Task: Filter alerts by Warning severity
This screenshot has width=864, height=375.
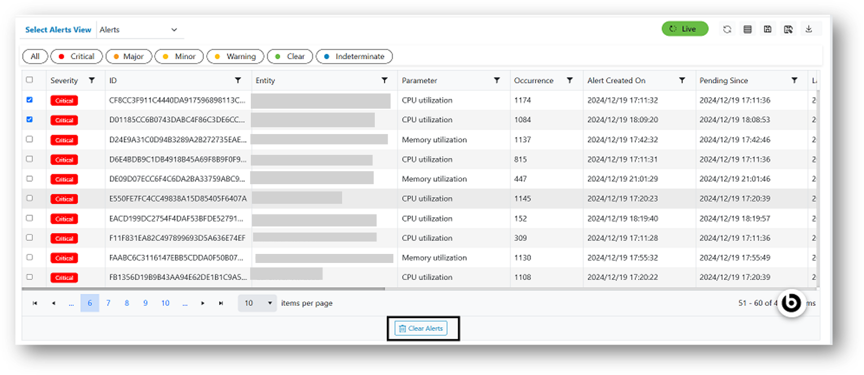Action: click(x=236, y=56)
